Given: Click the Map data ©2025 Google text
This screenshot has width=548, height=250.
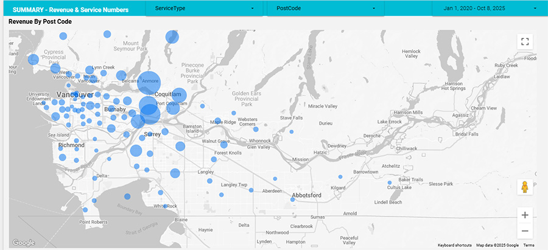Looking at the screenshot, I should (496, 245).
